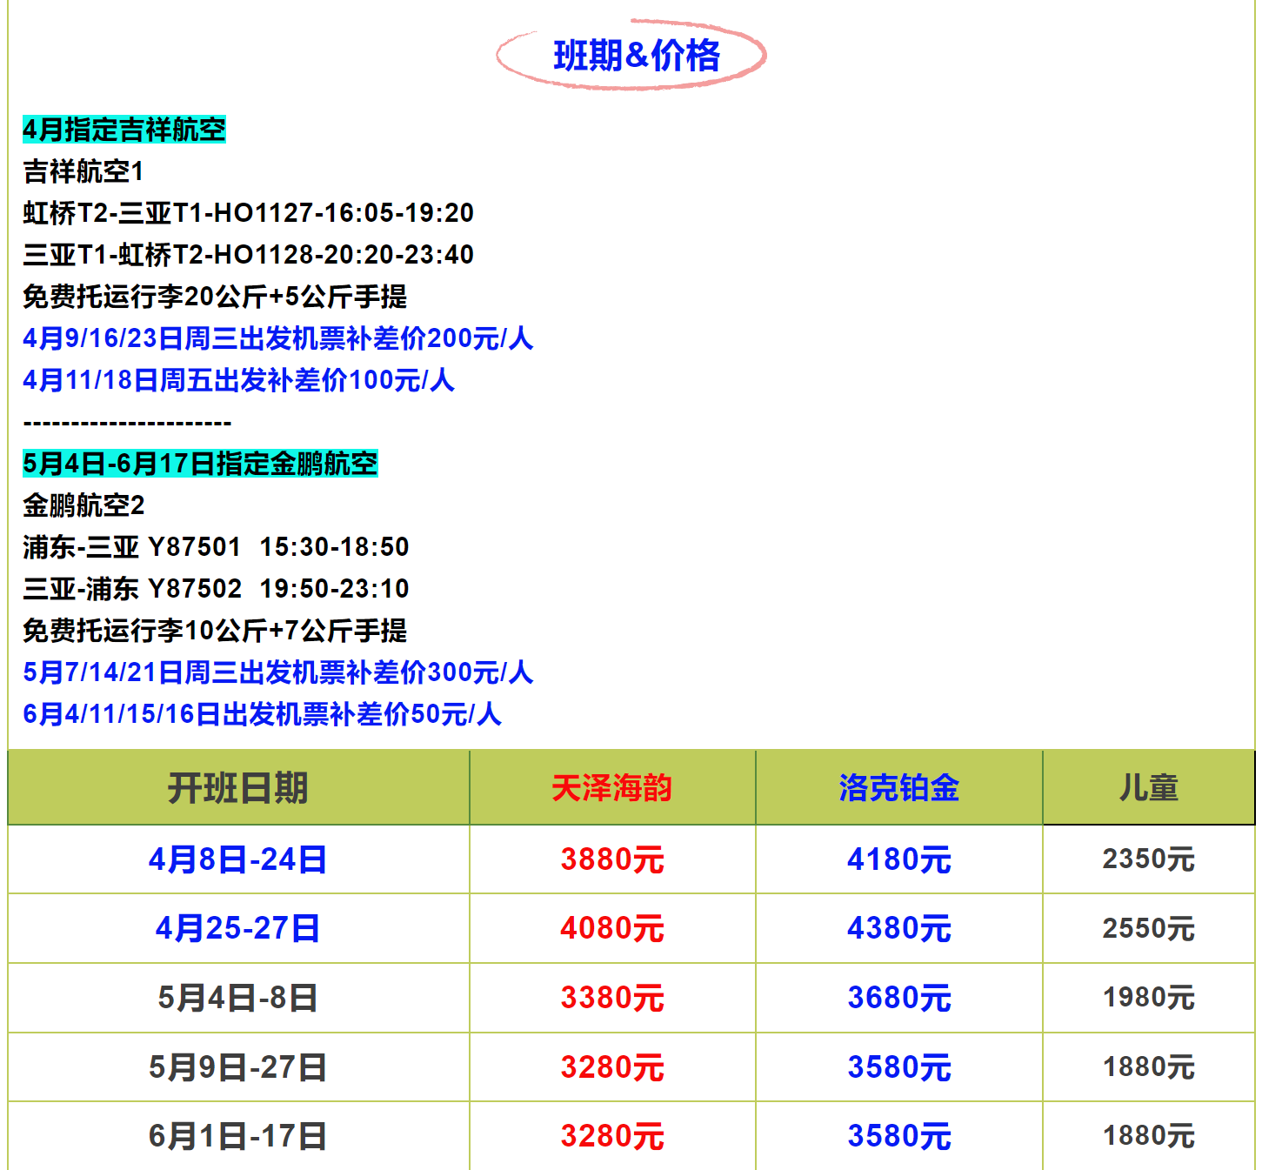Select the 6月1日-17日 date cell

pos(238,1136)
